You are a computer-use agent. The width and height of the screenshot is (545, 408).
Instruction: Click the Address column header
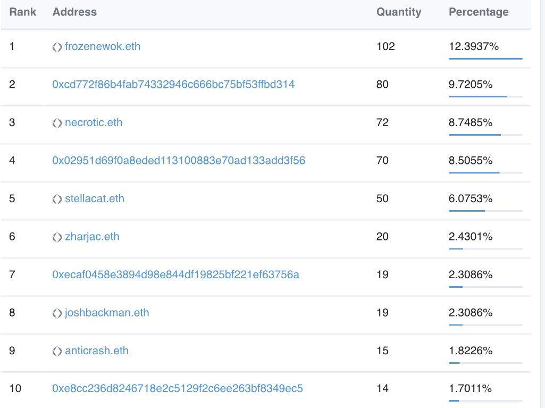point(75,12)
